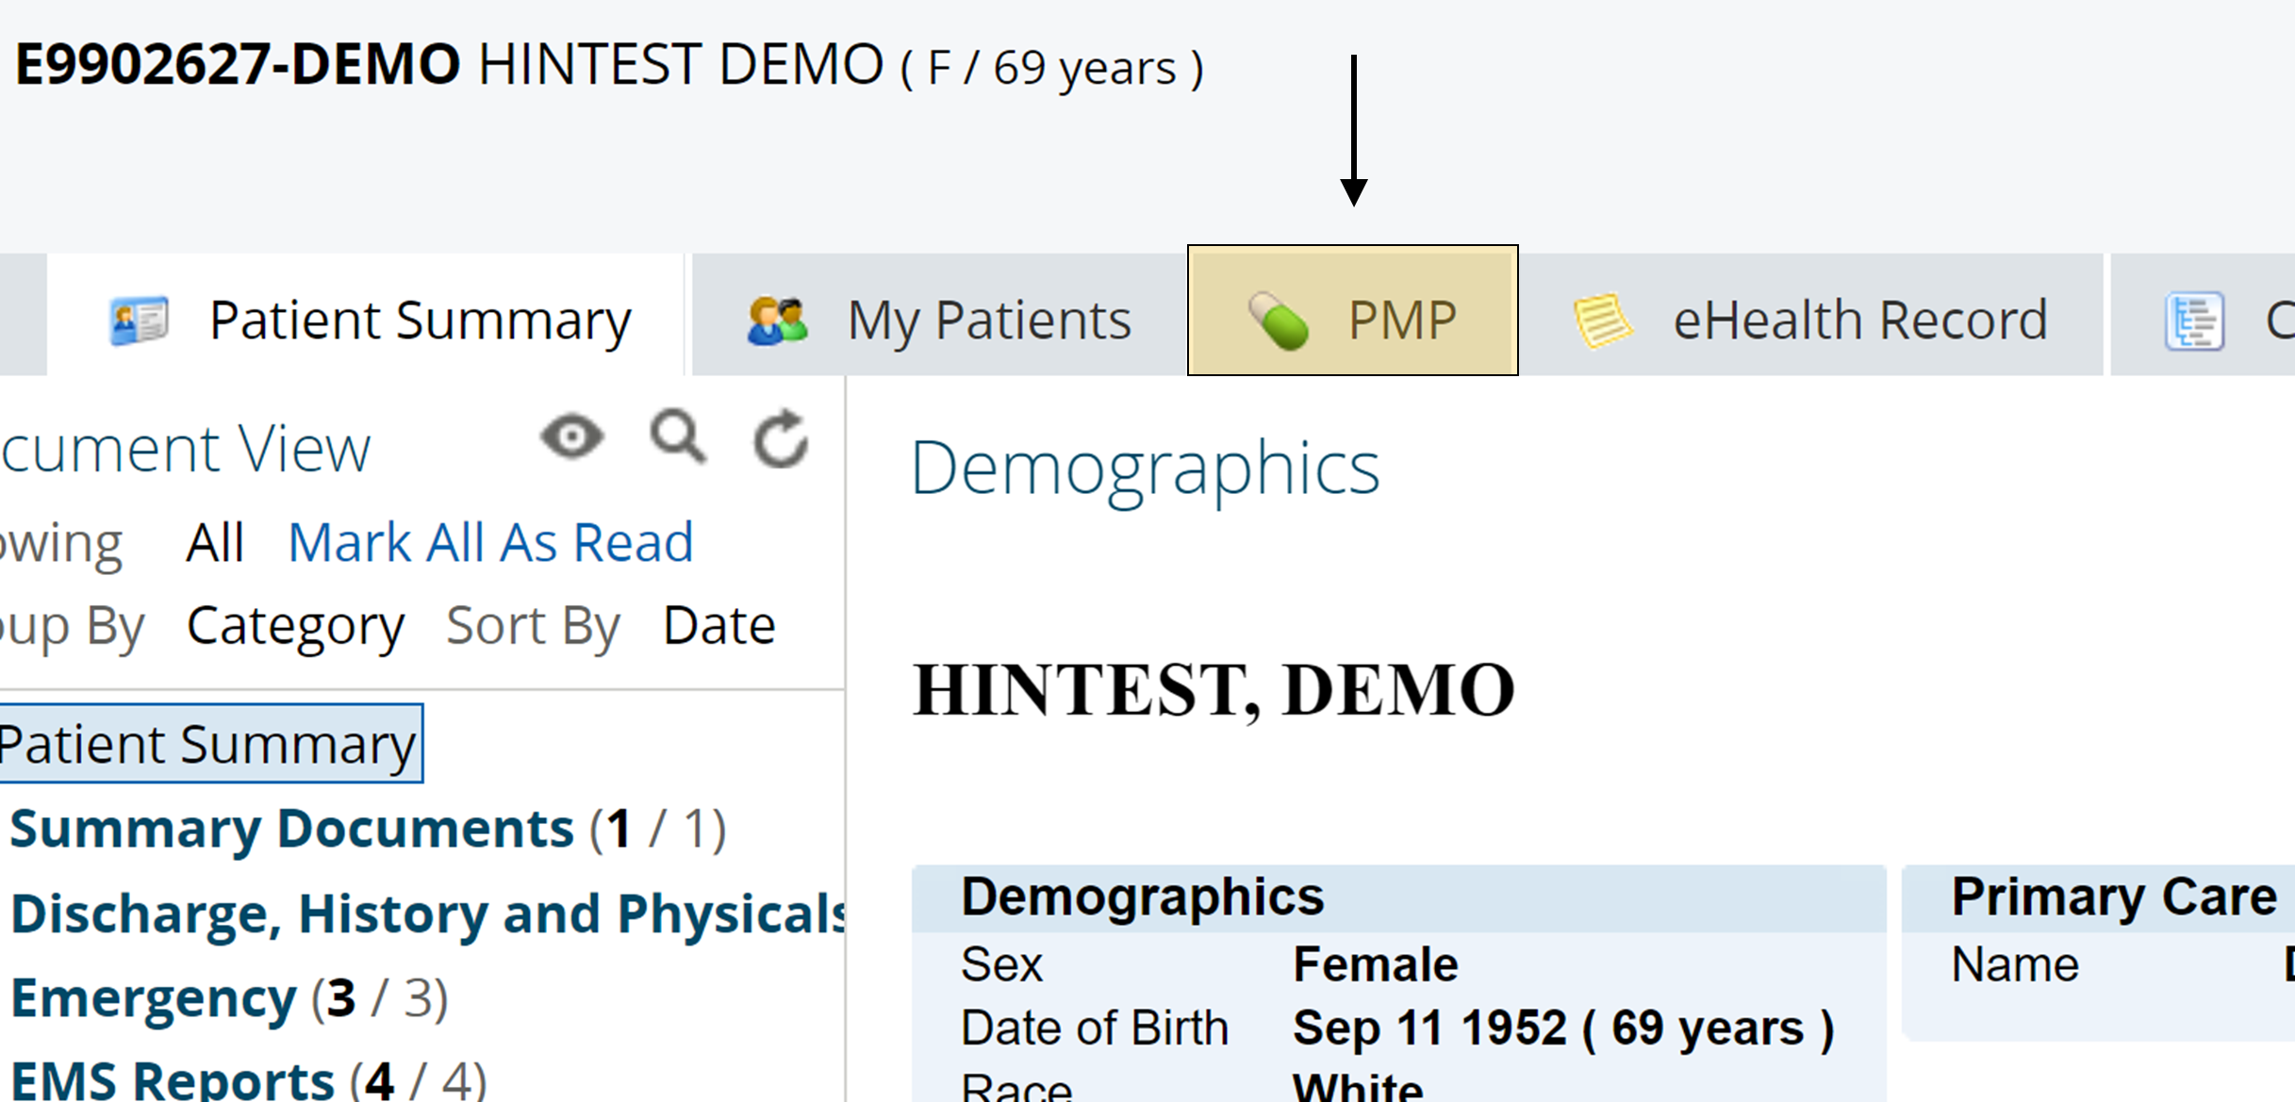Expand the Emergency documents category

154,998
